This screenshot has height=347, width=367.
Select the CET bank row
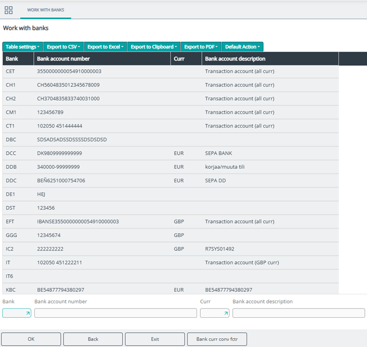(x=170, y=71)
